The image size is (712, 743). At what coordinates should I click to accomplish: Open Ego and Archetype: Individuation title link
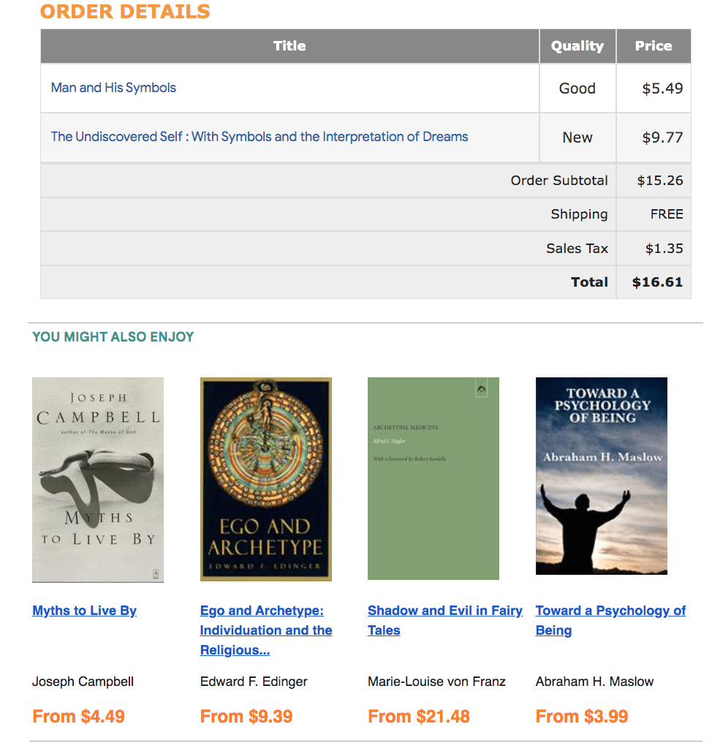click(266, 630)
